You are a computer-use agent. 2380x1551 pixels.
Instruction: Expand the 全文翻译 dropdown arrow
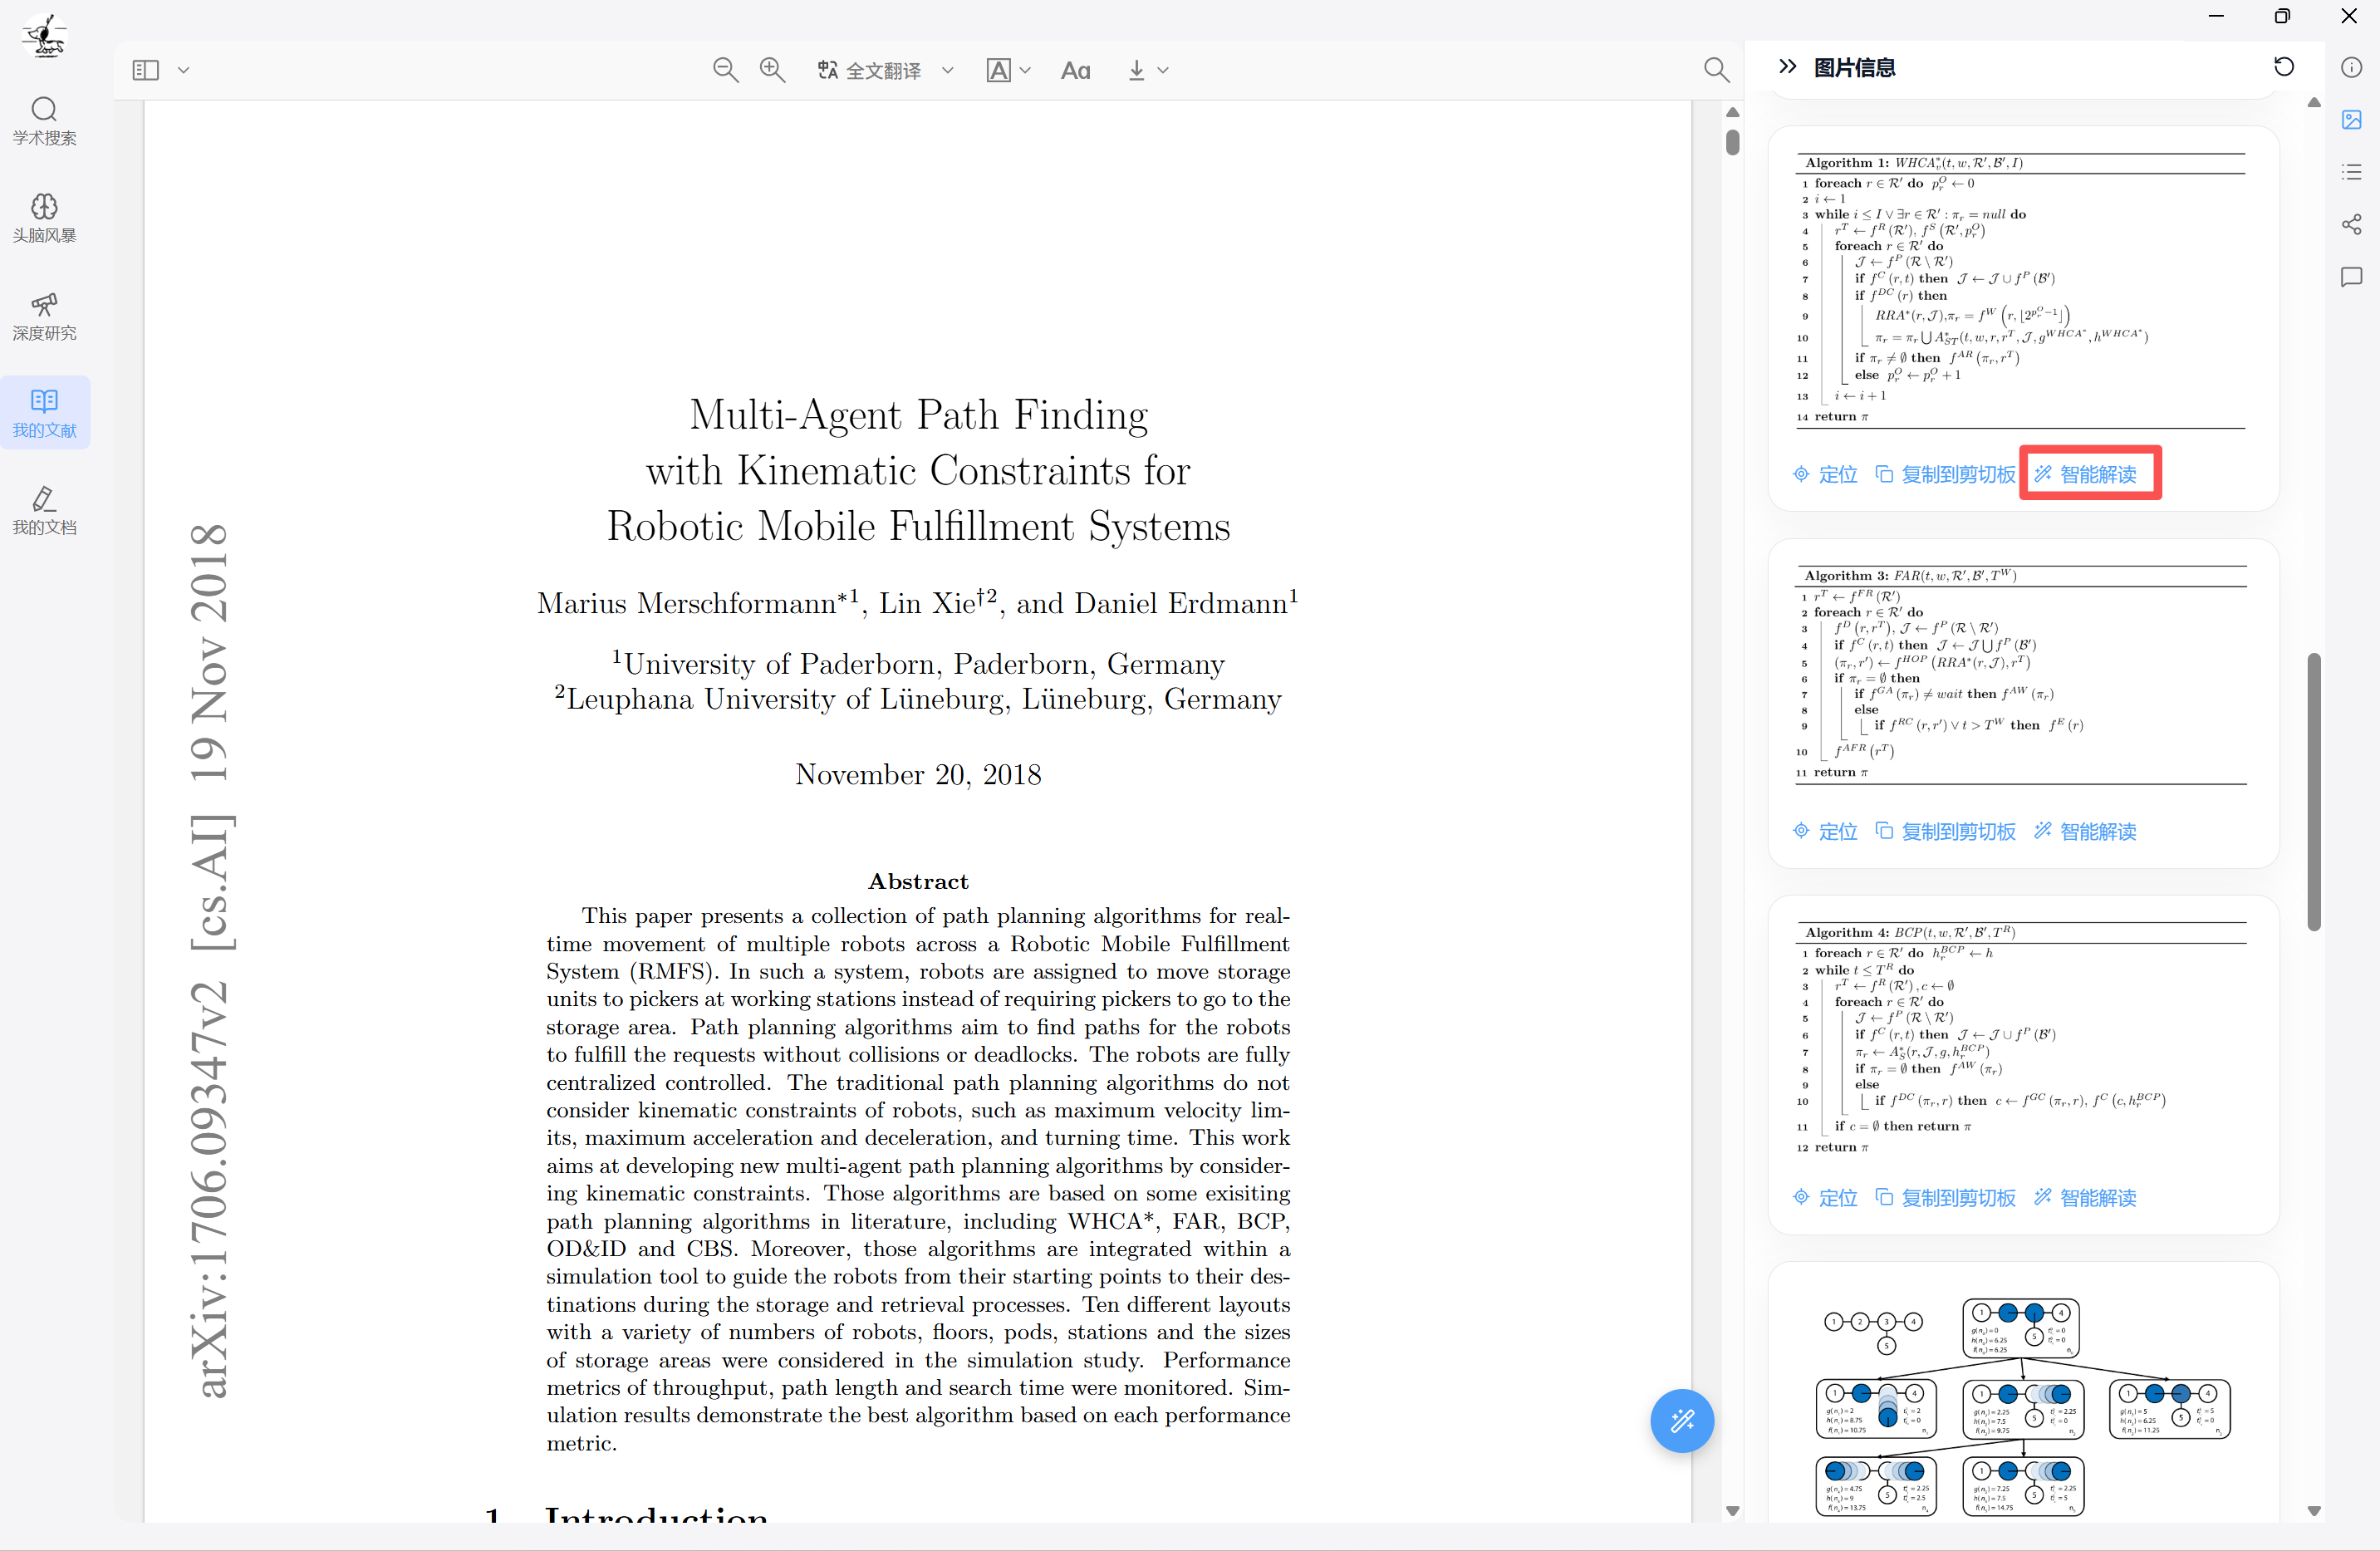(948, 71)
